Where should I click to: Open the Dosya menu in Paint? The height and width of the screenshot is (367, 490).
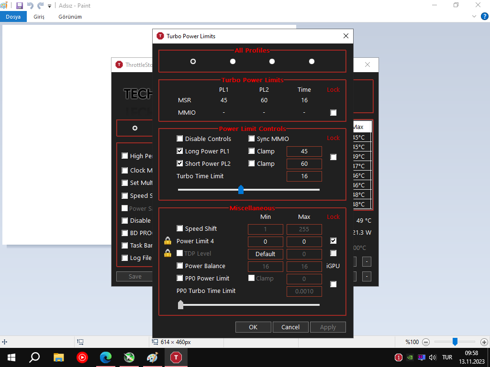(x=13, y=17)
